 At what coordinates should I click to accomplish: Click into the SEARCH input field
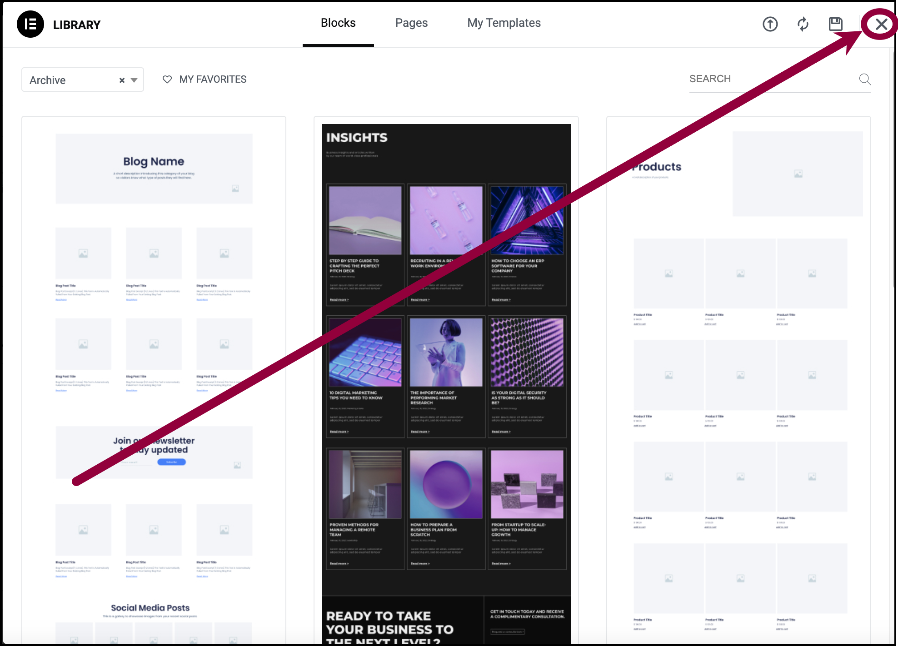776,79
